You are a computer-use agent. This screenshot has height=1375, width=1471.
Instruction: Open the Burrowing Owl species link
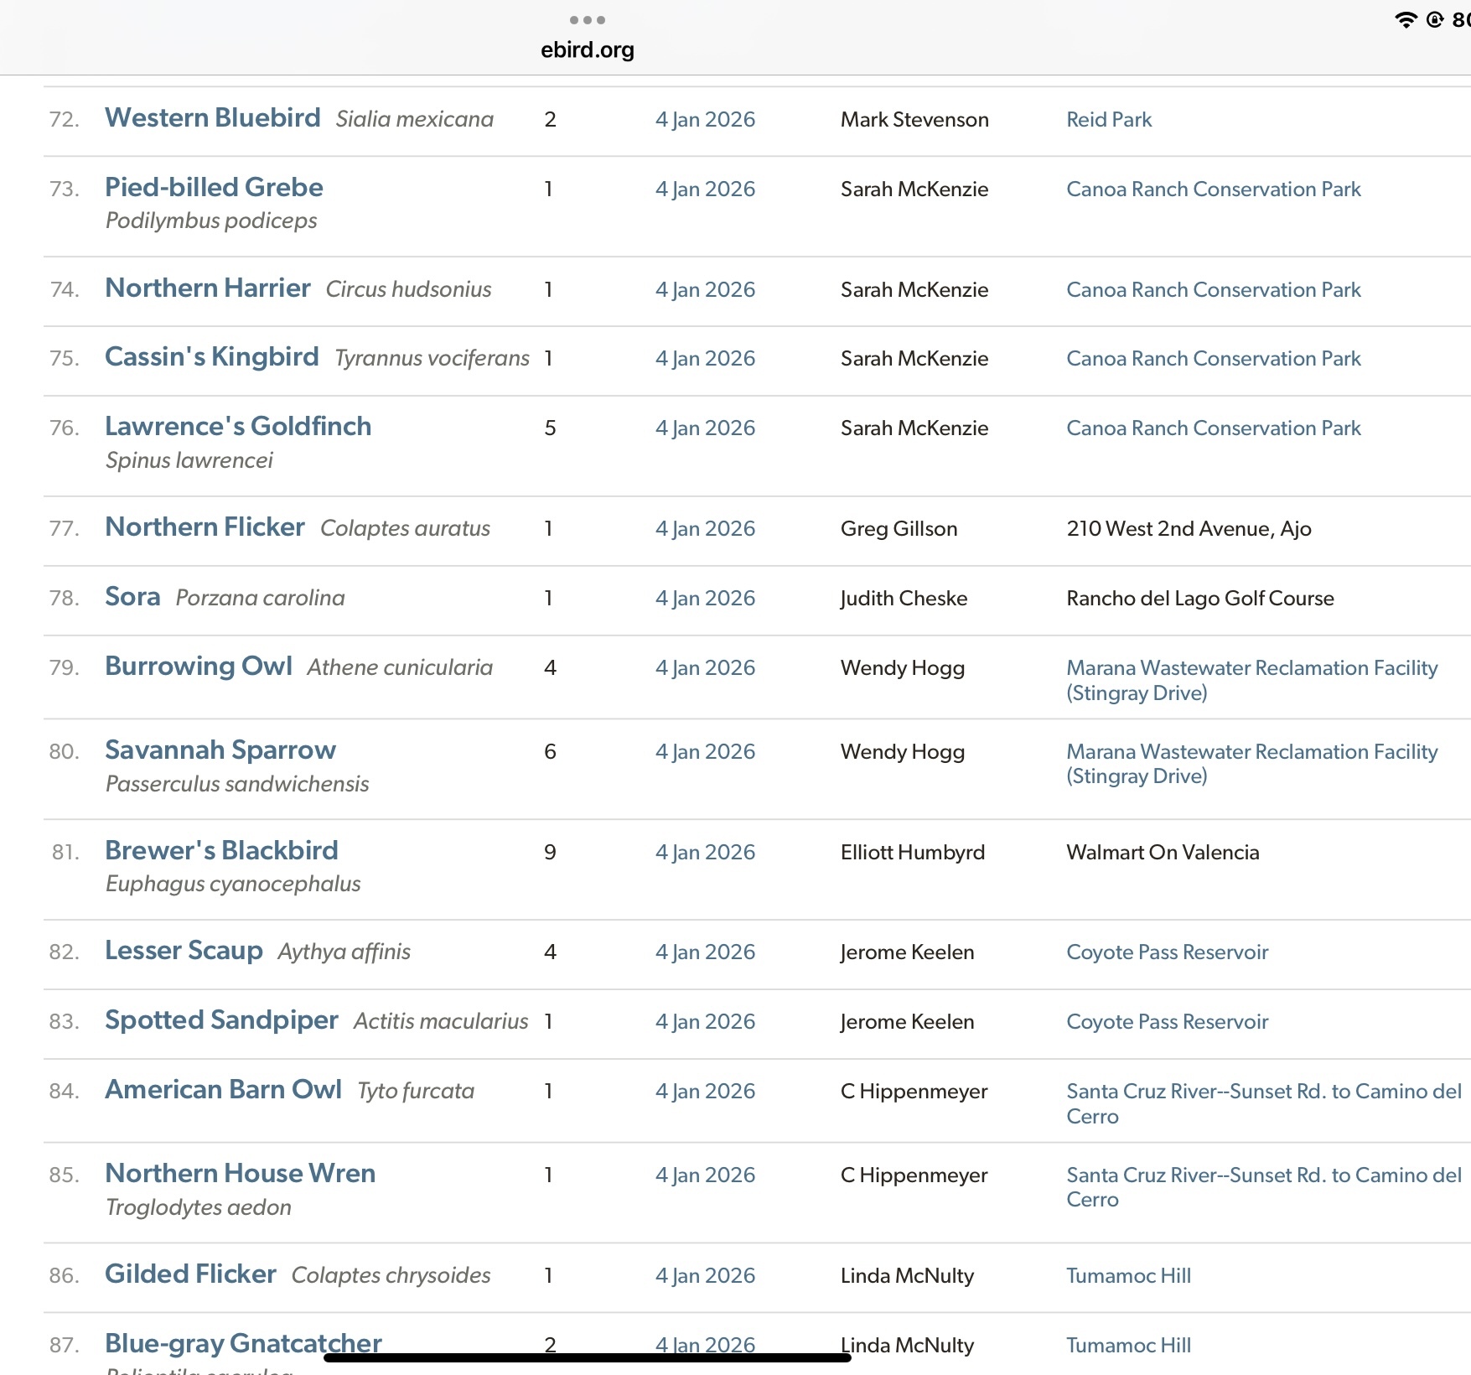(x=199, y=667)
